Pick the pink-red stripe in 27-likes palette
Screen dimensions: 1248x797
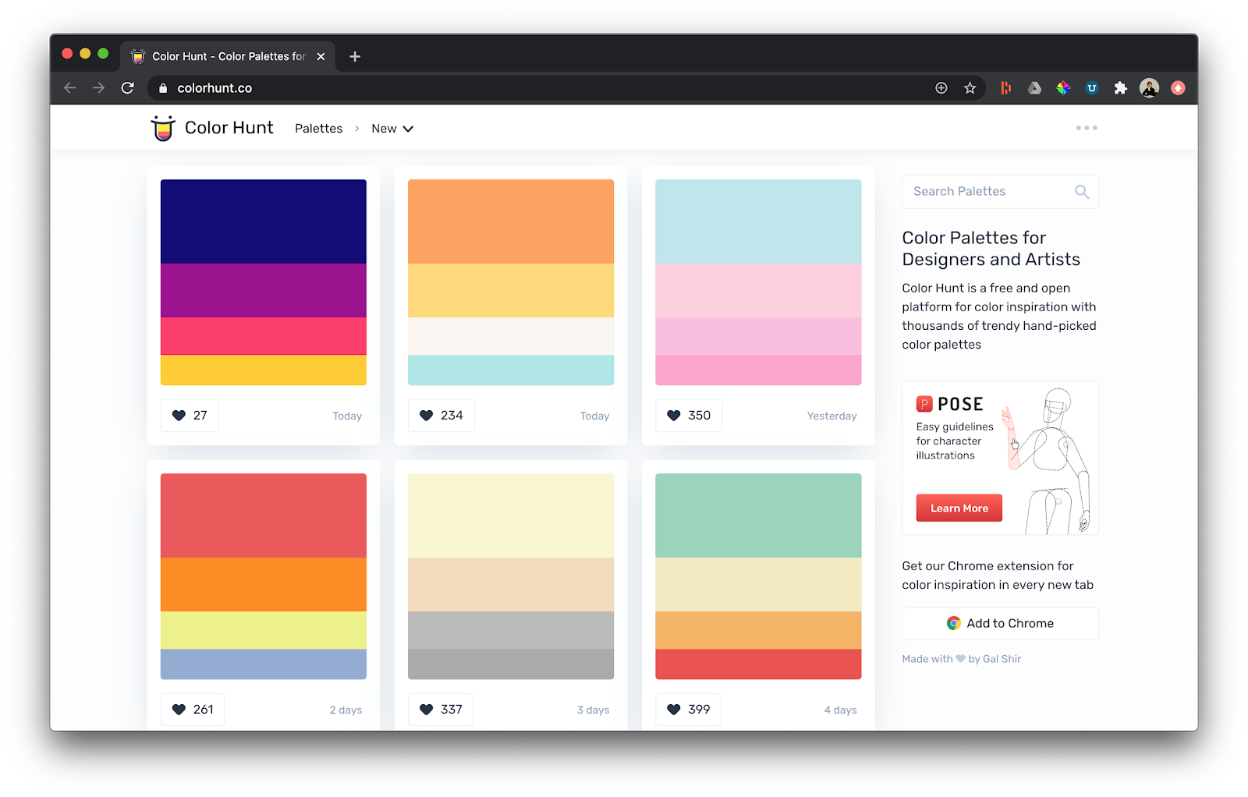click(x=264, y=336)
